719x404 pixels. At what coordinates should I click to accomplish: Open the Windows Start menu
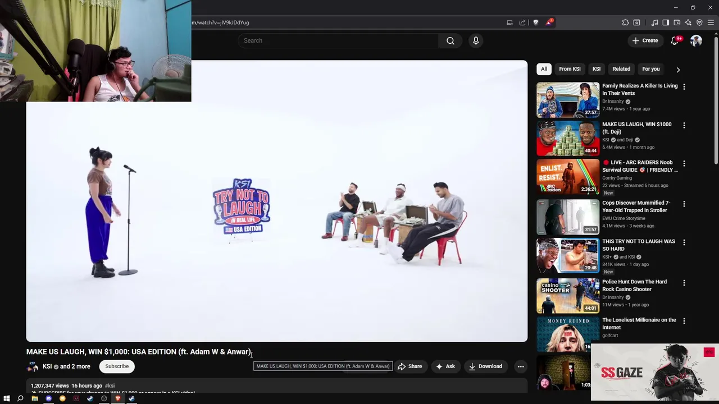click(6, 398)
